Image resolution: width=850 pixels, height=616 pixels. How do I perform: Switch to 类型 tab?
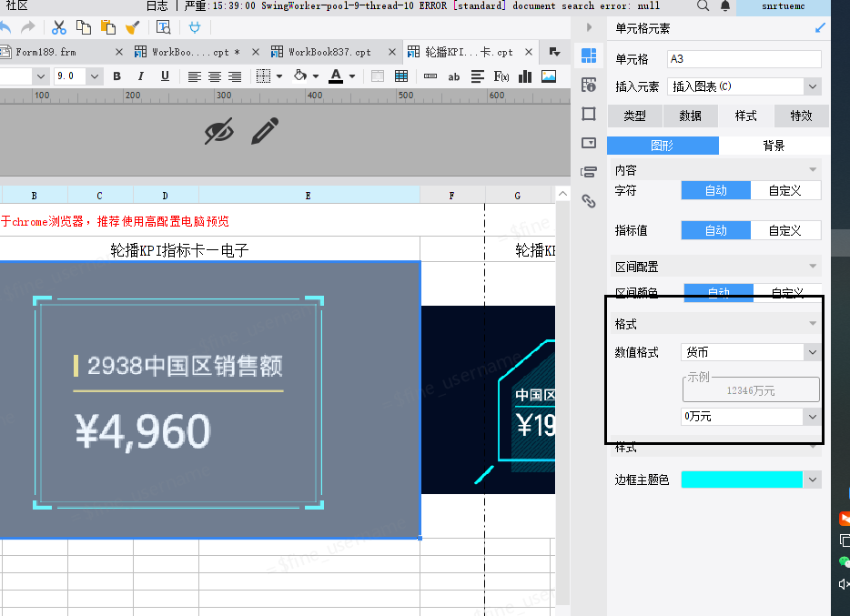[x=635, y=116]
